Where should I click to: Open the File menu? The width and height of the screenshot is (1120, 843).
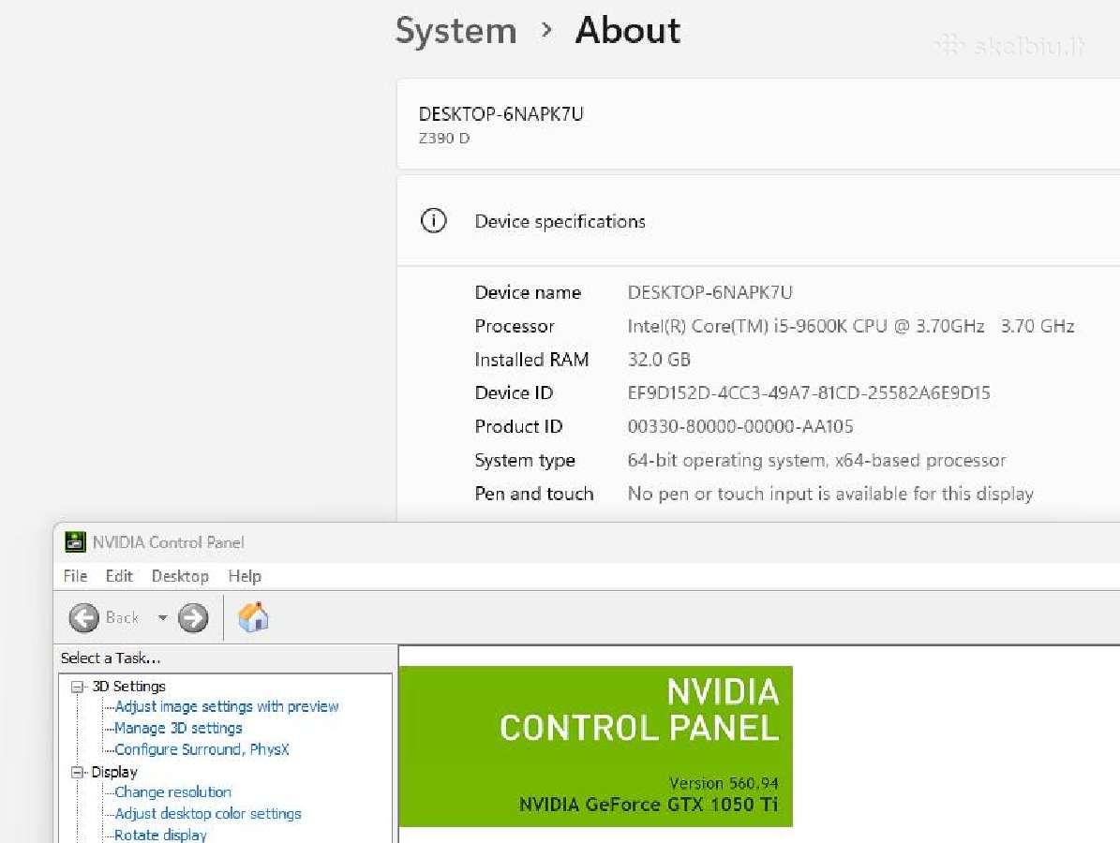pyautogui.click(x=75, y=576)
